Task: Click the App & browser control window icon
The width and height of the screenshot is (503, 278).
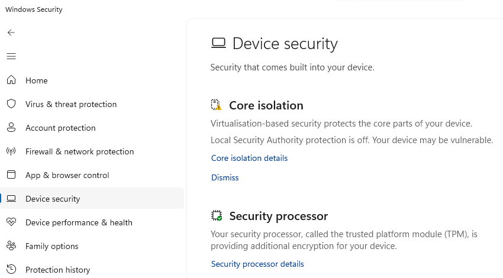Action: click(x=11, y=175)
